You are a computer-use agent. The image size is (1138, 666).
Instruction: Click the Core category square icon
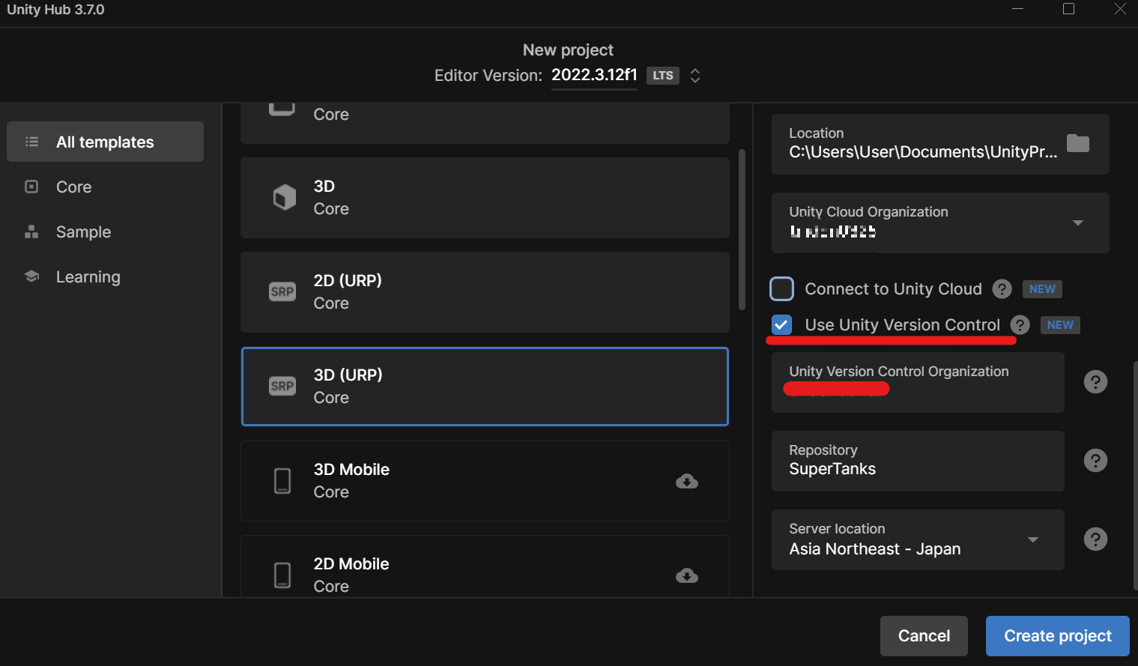click(x=31, y=187)
